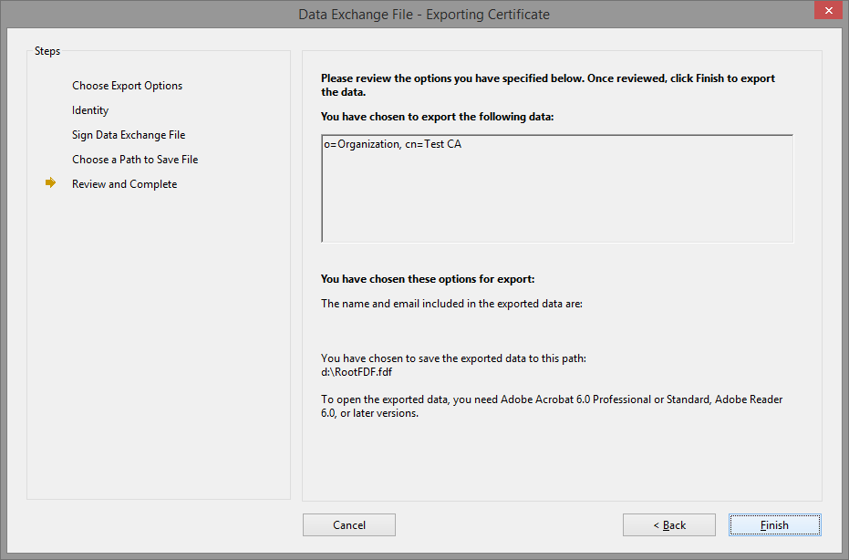Select the Sign Data Exchange File step

(129, 135)
